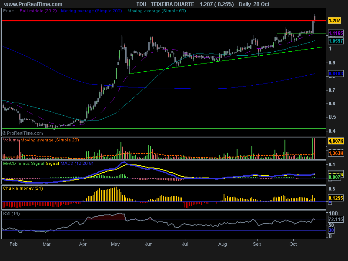Click the Oct month axis label
The image size is (348, 261).
click(x=293, y=244)
